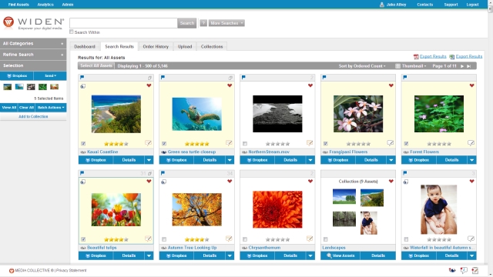Set star rating on Frangipani Flowers
The height and width of the screenshot is (277, 493).
pyautogui.click(x=358, y=144)
